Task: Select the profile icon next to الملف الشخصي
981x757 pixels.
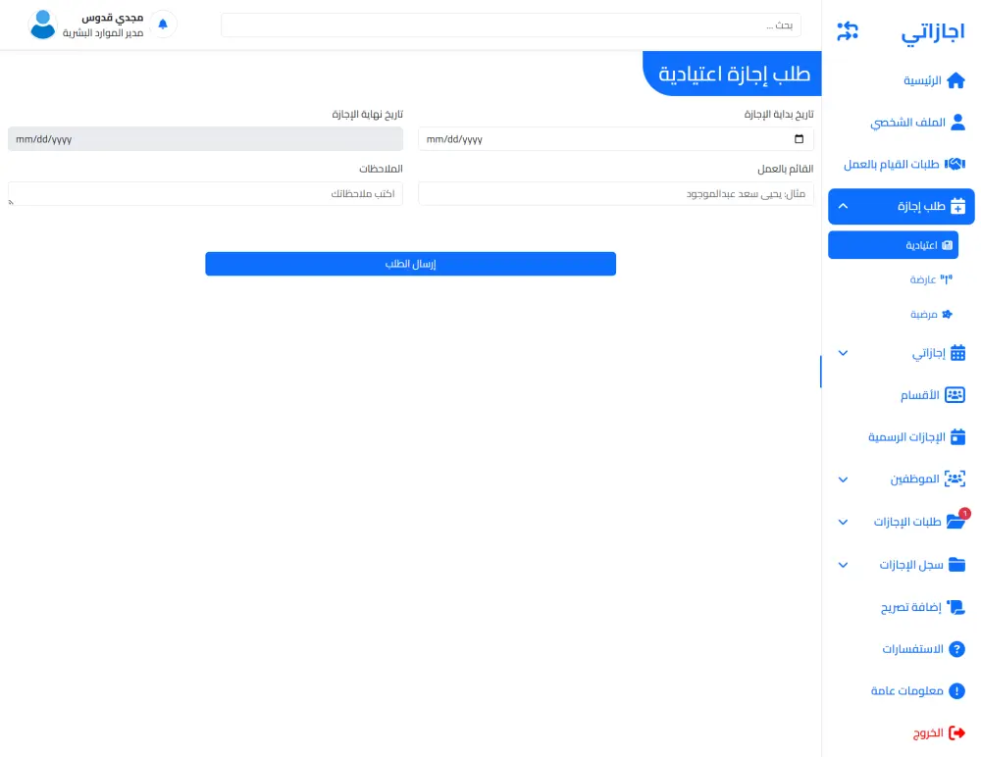Action: (x=958, y=122)
